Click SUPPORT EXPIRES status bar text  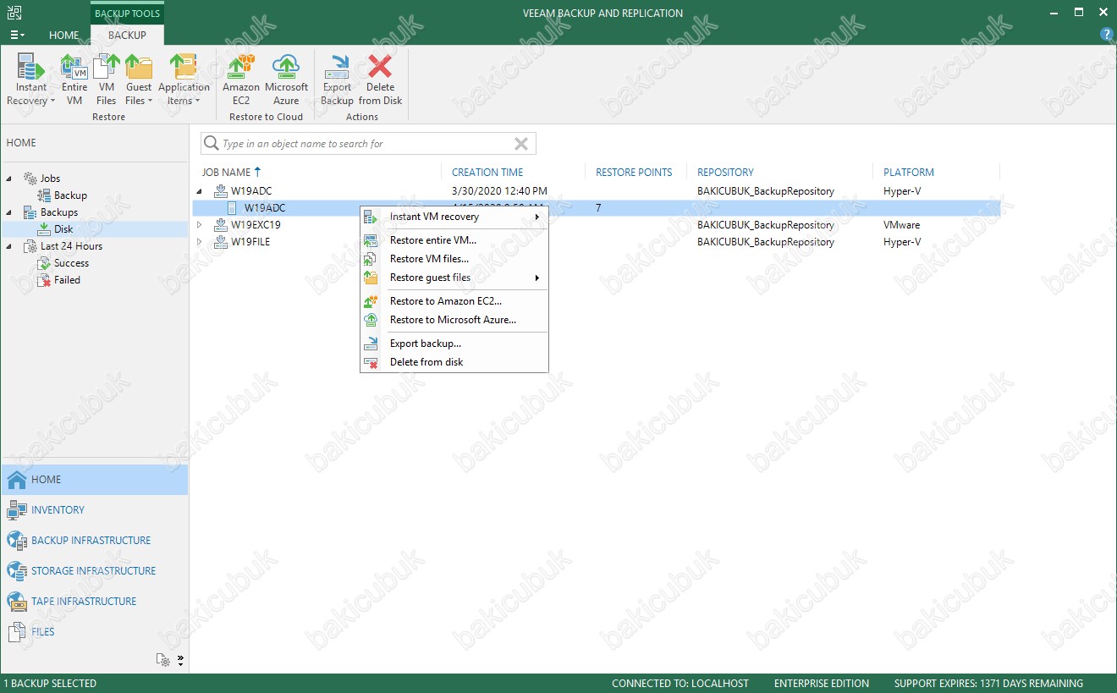pyautogui.click(x=988, y=684)
